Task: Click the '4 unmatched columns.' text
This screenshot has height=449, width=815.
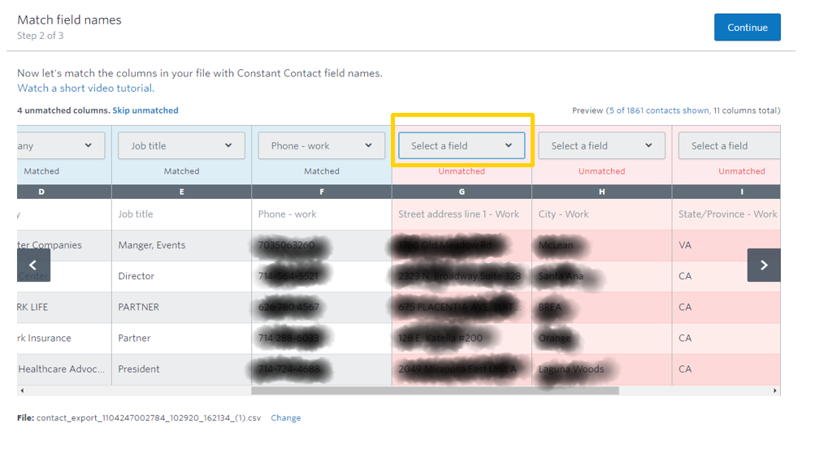Action: (x=63, y=110)
